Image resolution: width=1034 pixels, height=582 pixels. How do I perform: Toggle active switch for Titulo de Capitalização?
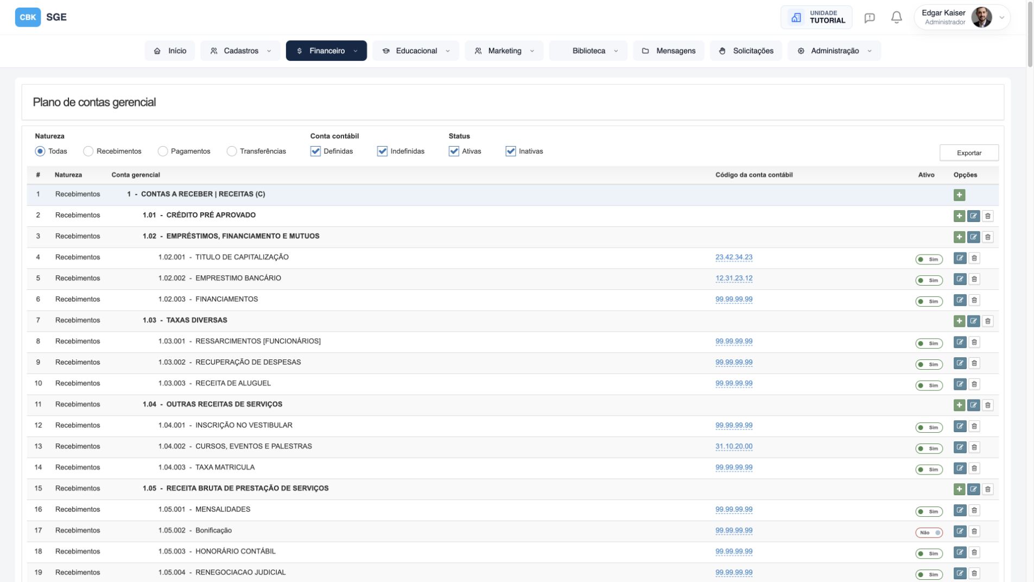tap(929, 260)
